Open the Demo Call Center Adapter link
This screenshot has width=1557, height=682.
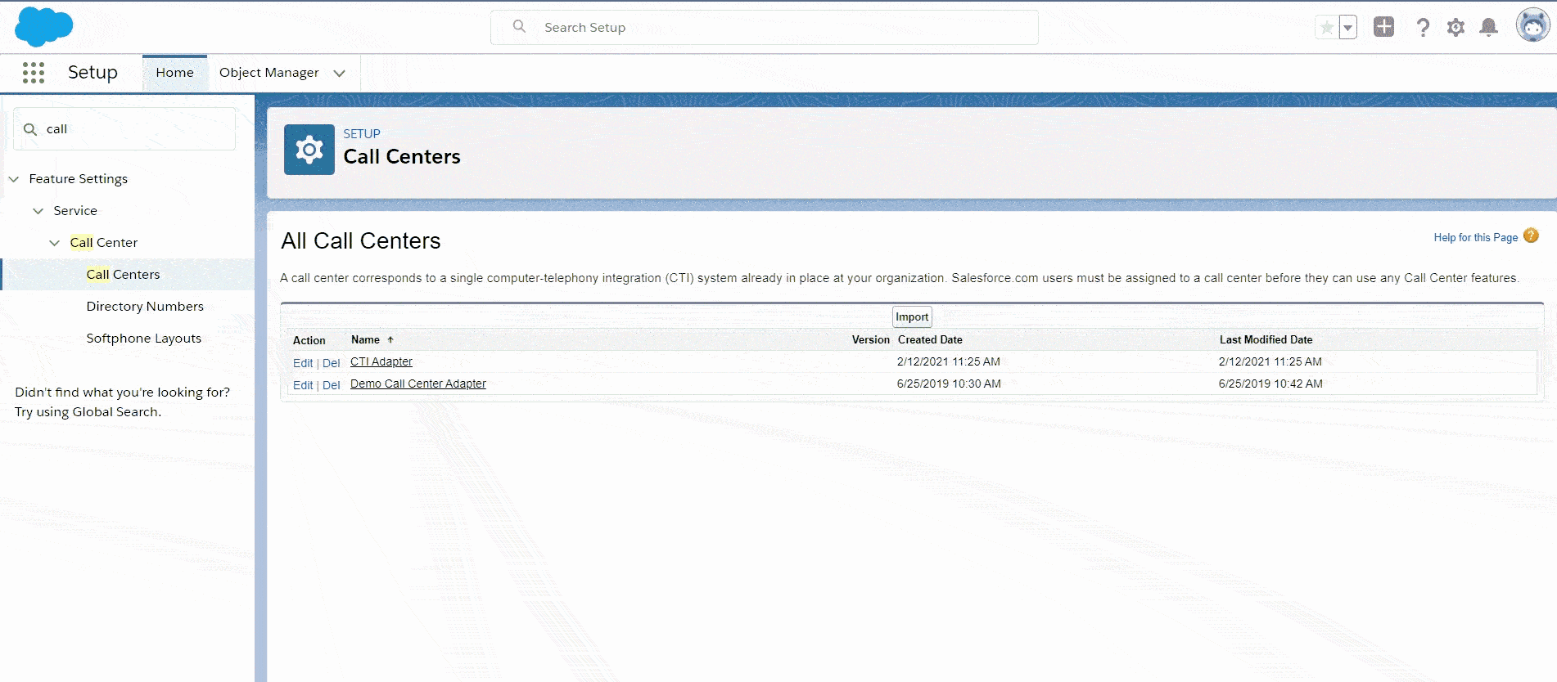point(418,384)
